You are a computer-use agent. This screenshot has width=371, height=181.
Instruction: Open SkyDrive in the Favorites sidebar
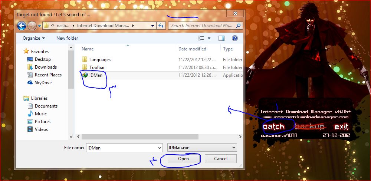point(43,83)
